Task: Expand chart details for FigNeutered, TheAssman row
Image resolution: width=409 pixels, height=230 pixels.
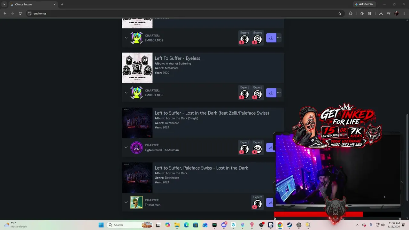Action: (126, 147)
